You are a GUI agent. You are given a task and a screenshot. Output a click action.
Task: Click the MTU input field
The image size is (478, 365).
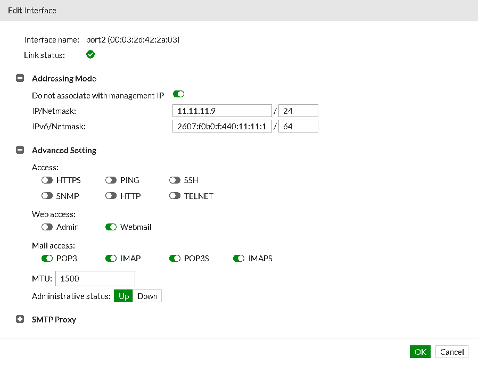point(95,278)
